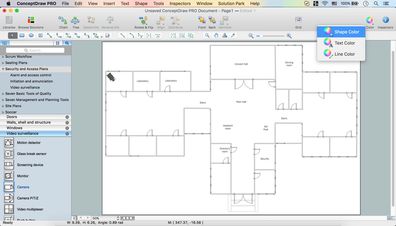Viewport: 396px width, 226px height.
Task: Close the Doors library
Action: (x=67, y=117)
